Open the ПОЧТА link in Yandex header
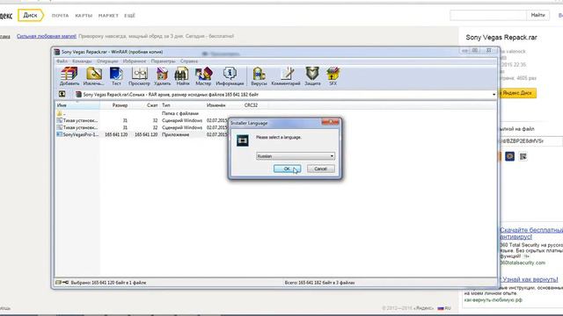The image size is (563, 316). tap(60, 16)
